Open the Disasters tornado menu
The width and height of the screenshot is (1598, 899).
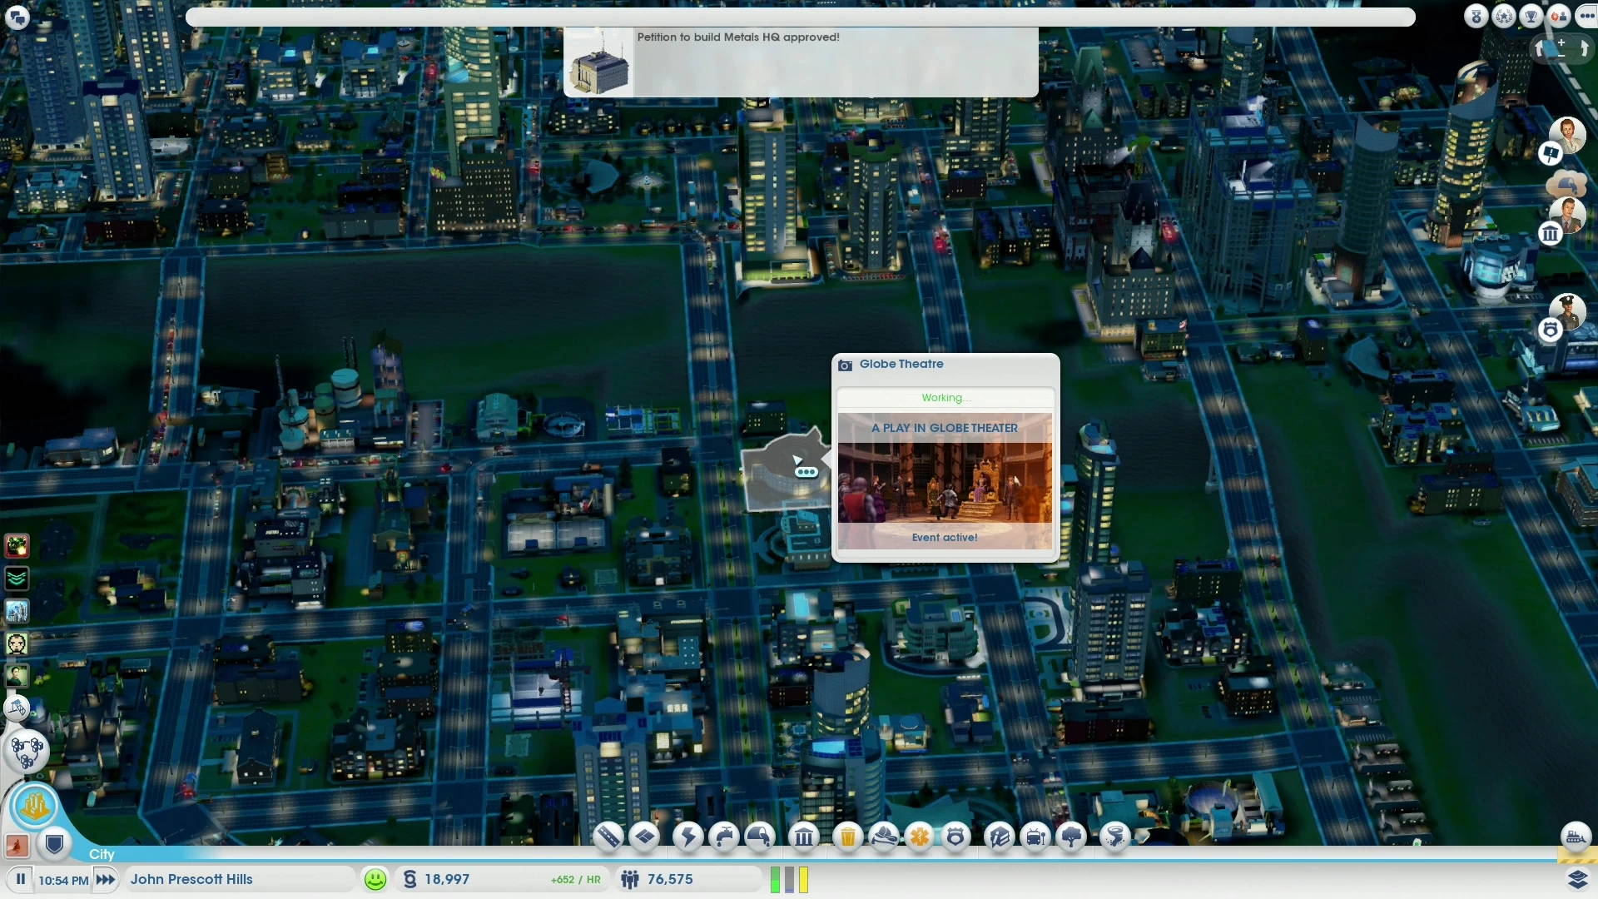click(1115, 836)
